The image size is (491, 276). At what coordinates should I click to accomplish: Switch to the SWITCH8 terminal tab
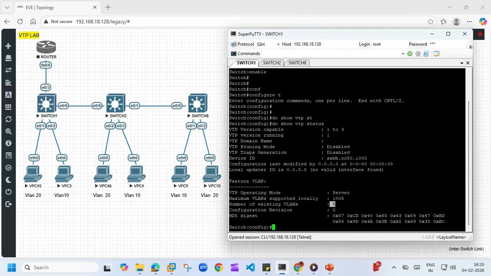click(297, 63)
